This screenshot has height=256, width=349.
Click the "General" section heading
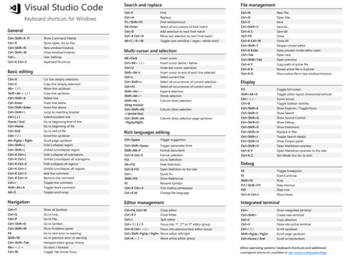point(15,31)
